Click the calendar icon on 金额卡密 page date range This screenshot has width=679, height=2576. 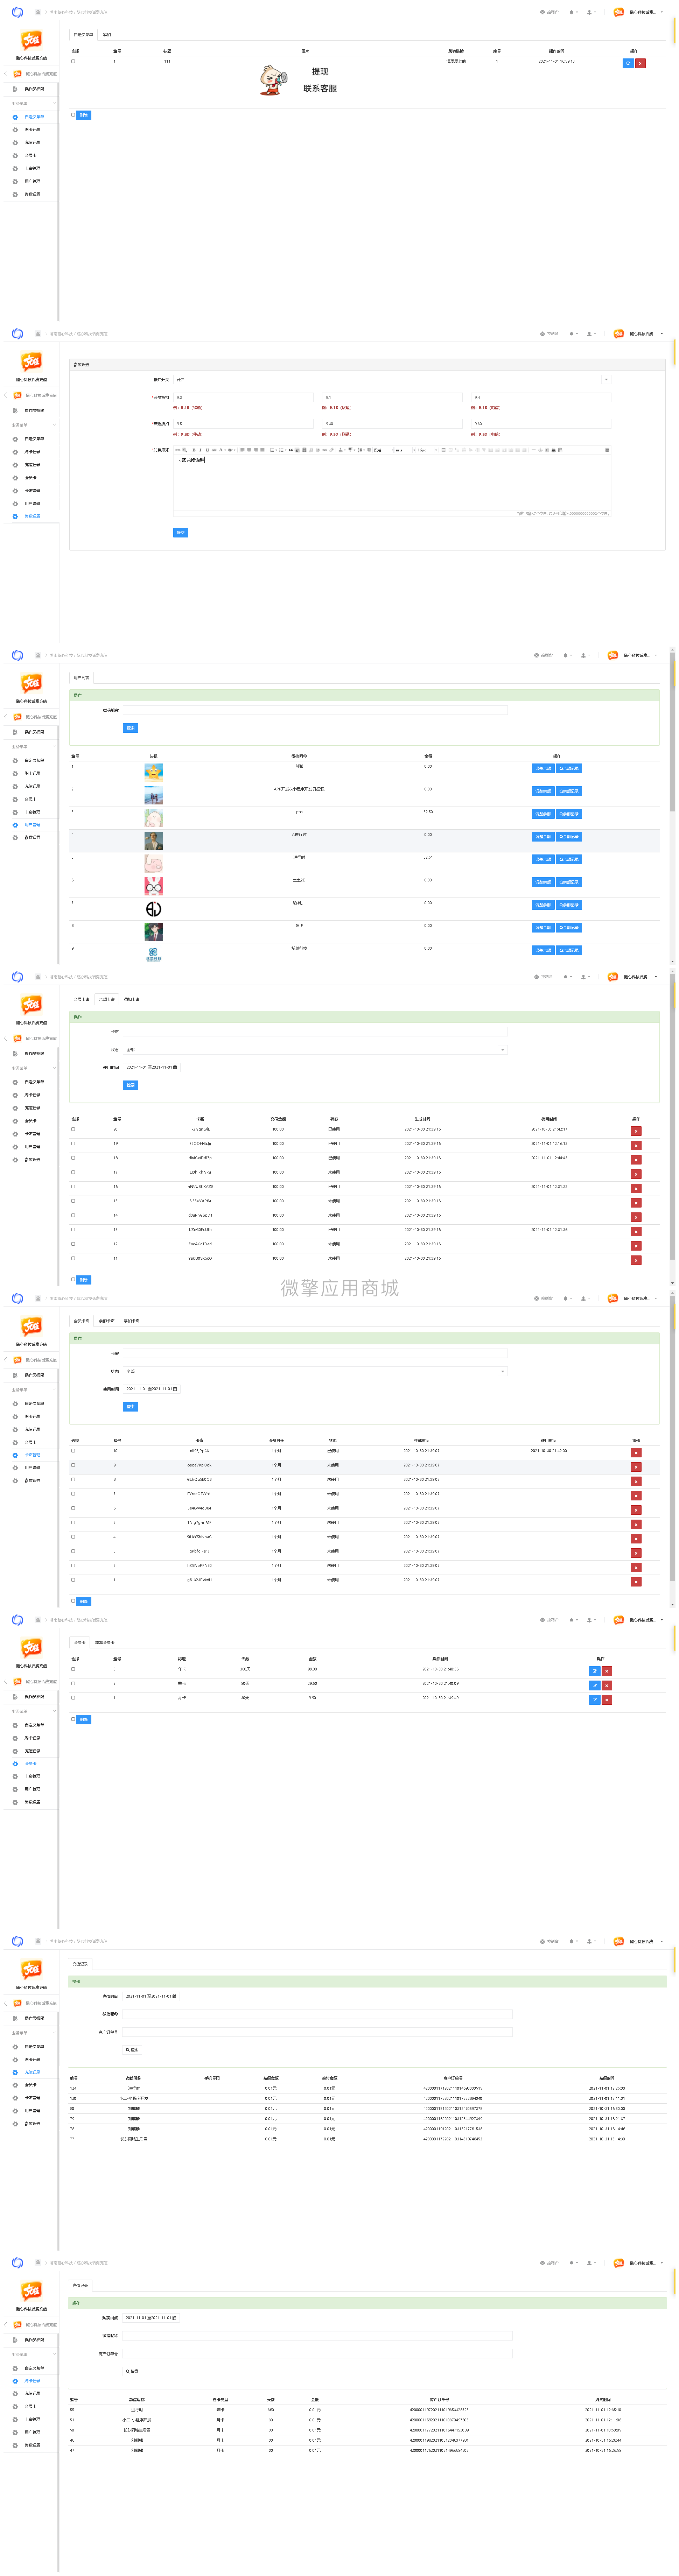pos(175,1067)
